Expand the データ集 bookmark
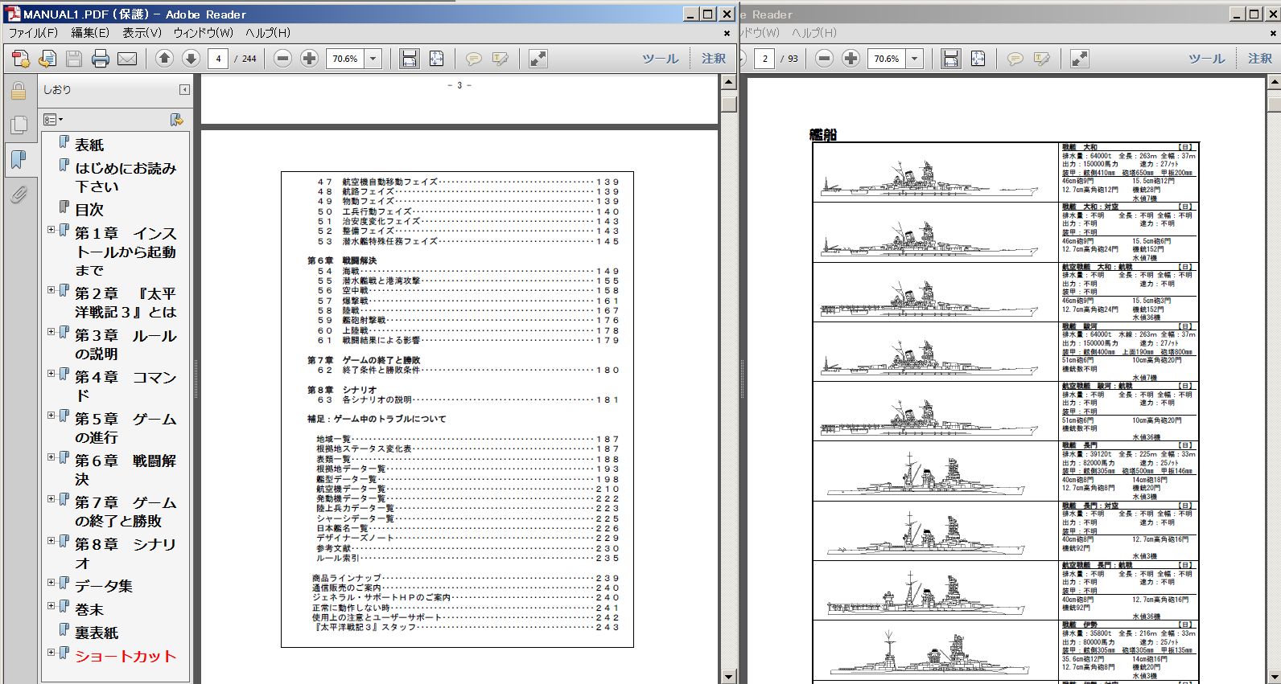This screenshot has height=684, width=1281. click(51, 583)
